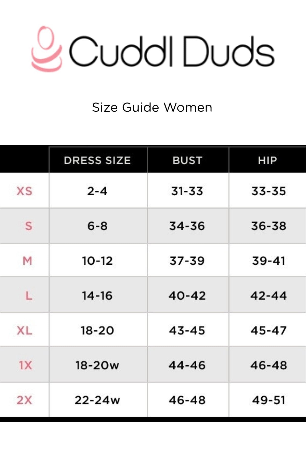Click the XS size row label

pyautogui.click(x=24, y=191)
